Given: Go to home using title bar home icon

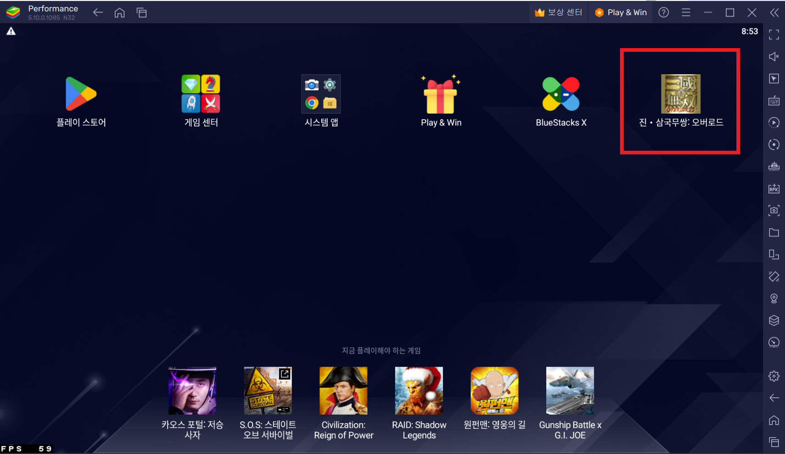Looking at the screenshot, I should coord(120,12).
